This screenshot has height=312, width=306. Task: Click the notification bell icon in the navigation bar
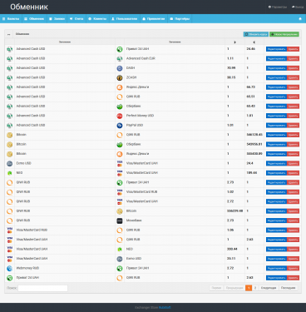(300, 19)
